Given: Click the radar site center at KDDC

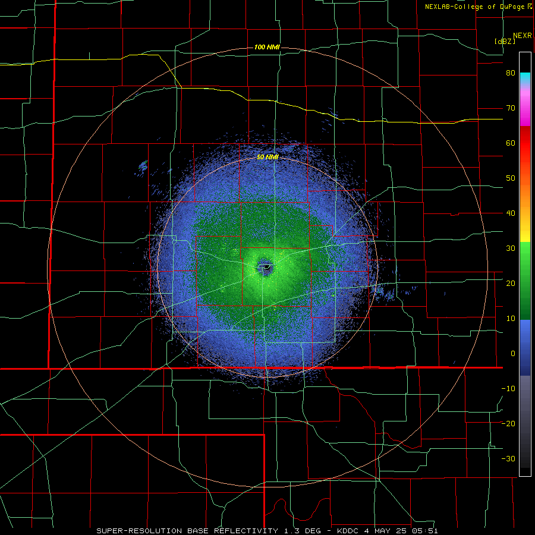Looking at the screenshot, I should pyautogui.click(x=266, y=267).
